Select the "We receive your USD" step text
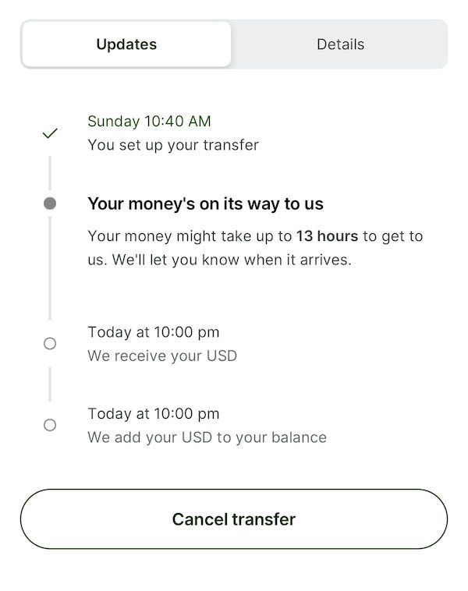Image resolution: width=468 pixels, height=591 pixels. coord(162,356)
